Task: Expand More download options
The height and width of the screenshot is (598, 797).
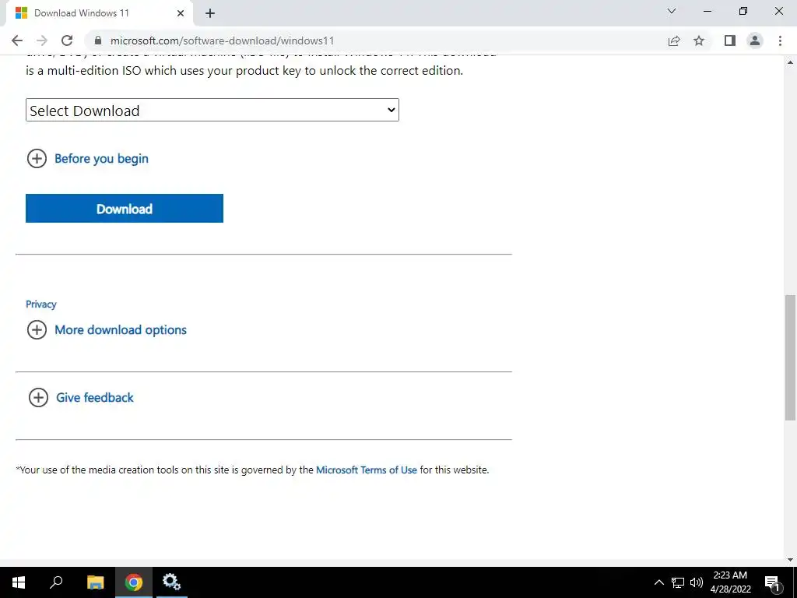Action: point(107,330)
